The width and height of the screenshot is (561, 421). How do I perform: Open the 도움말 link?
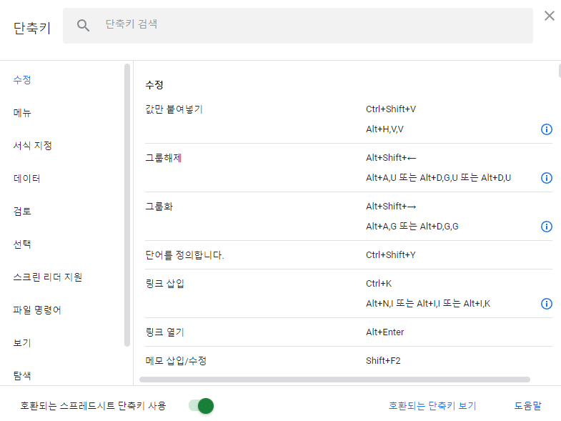coord(527,406)
